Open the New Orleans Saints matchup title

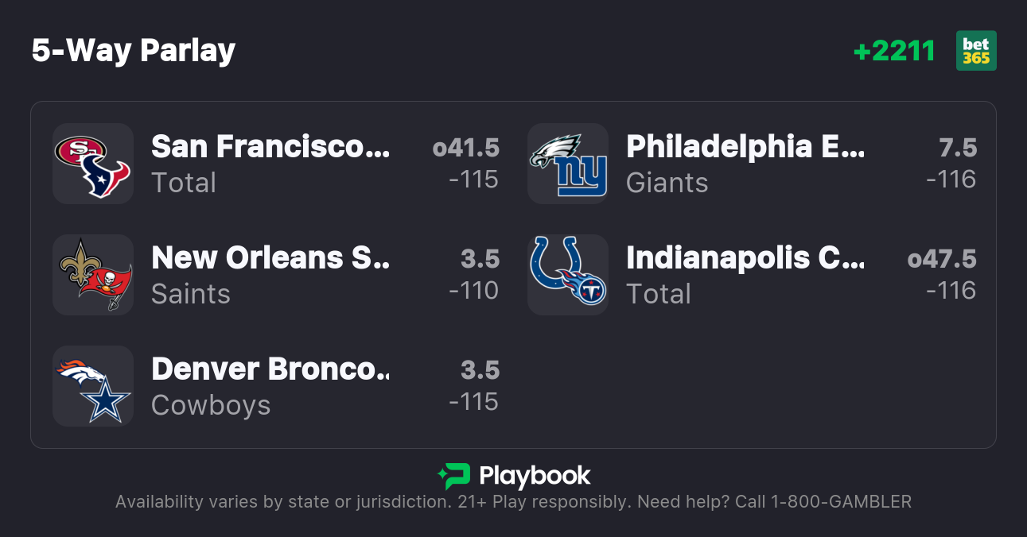coord(270,258)
